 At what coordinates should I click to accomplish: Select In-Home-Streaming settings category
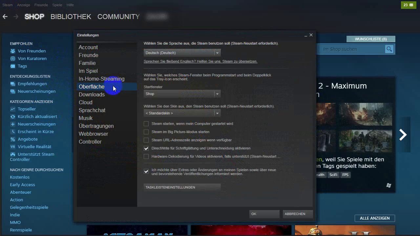click(107, 79)
